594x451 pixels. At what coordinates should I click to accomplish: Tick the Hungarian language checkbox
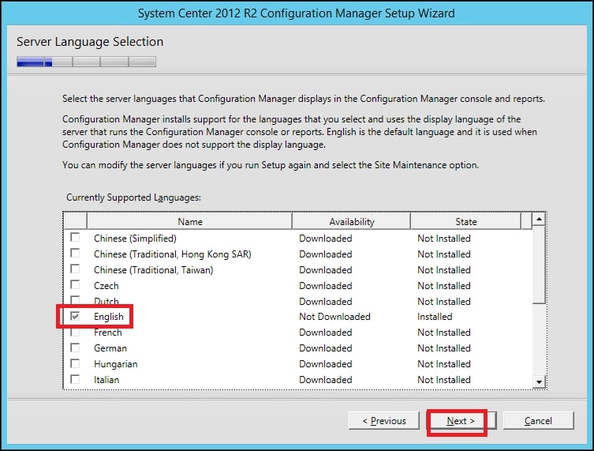(x=75, y=364)
